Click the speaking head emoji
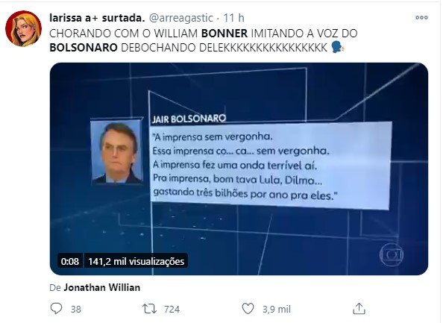The width and height of the screenshot is (446, 323). 338,47
